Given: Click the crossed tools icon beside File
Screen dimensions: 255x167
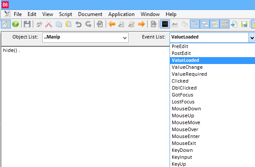Looking at the screenshot, I should [x=7, y=14].
